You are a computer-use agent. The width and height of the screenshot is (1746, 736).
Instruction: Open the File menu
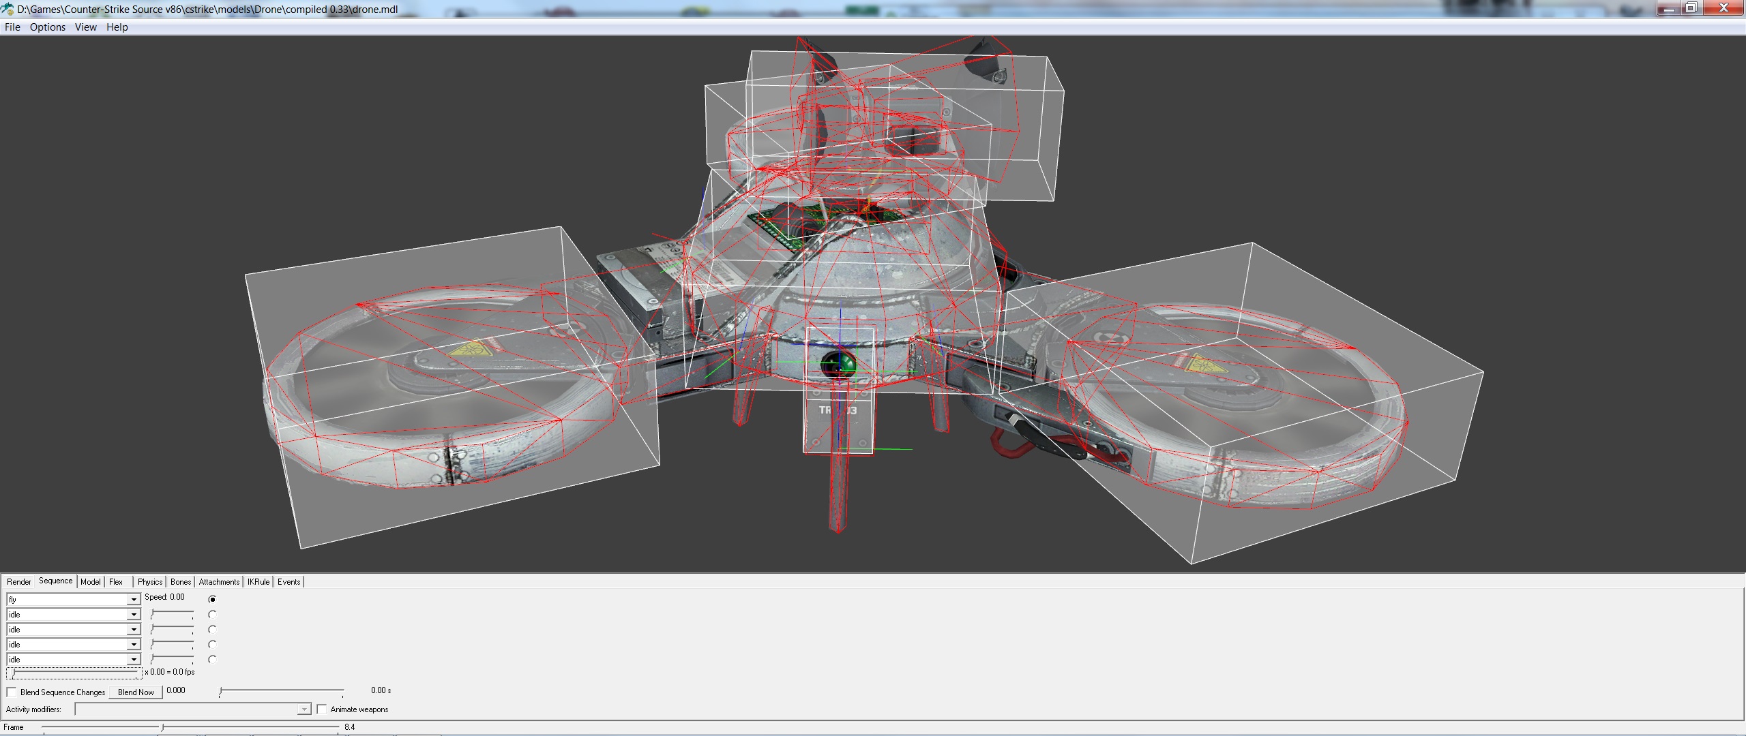(x=12, y=27)
